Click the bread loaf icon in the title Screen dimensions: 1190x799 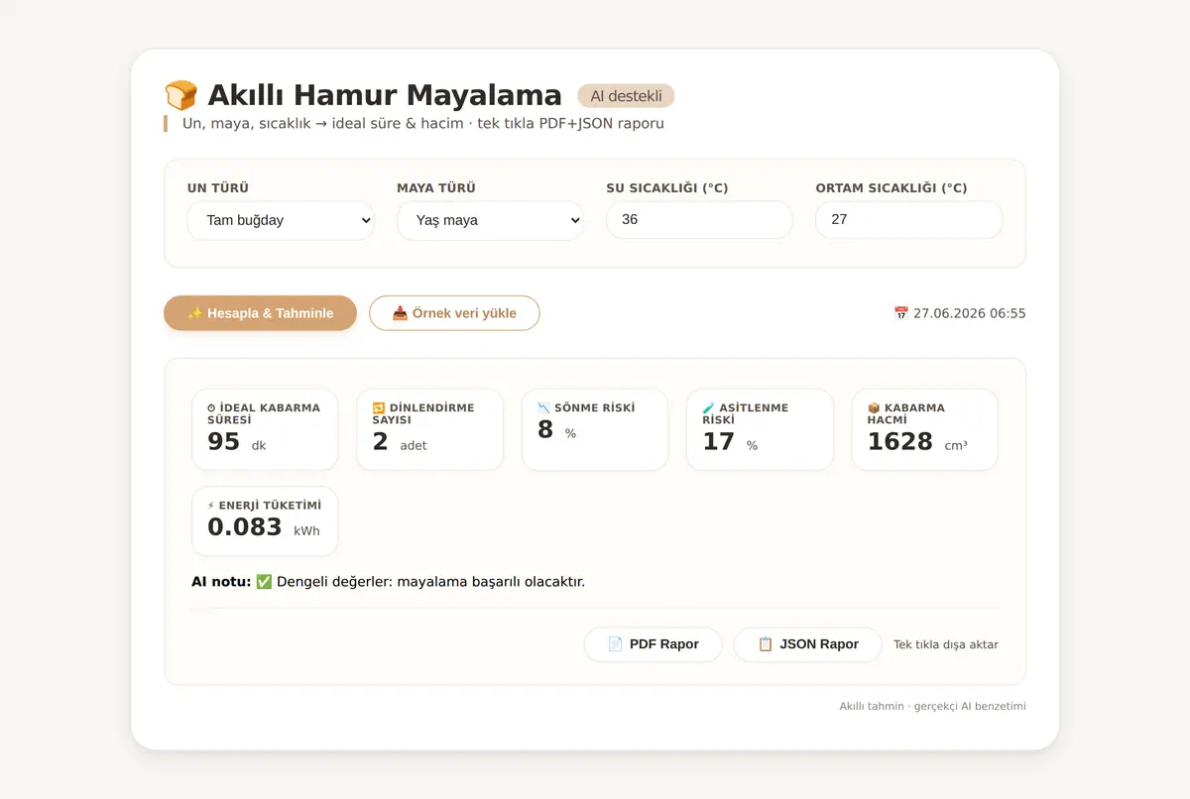pos(181,95)
